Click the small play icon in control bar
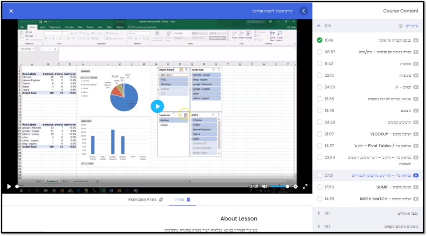This screenshot has width=427, height=236. [9, 186]
